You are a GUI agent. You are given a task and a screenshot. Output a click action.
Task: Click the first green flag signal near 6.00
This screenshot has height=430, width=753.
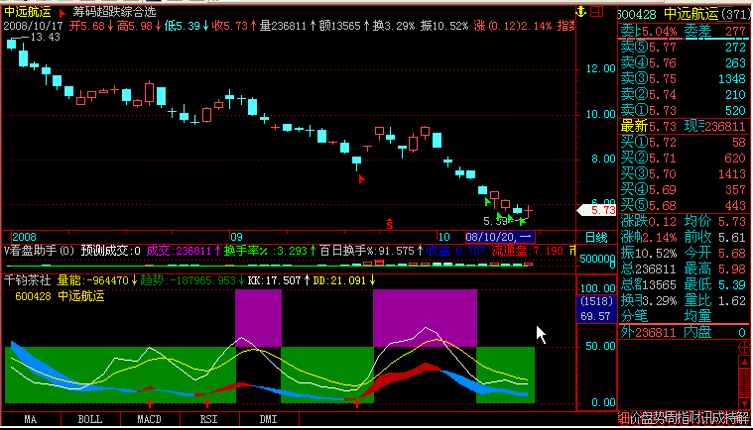pos(488,201)
